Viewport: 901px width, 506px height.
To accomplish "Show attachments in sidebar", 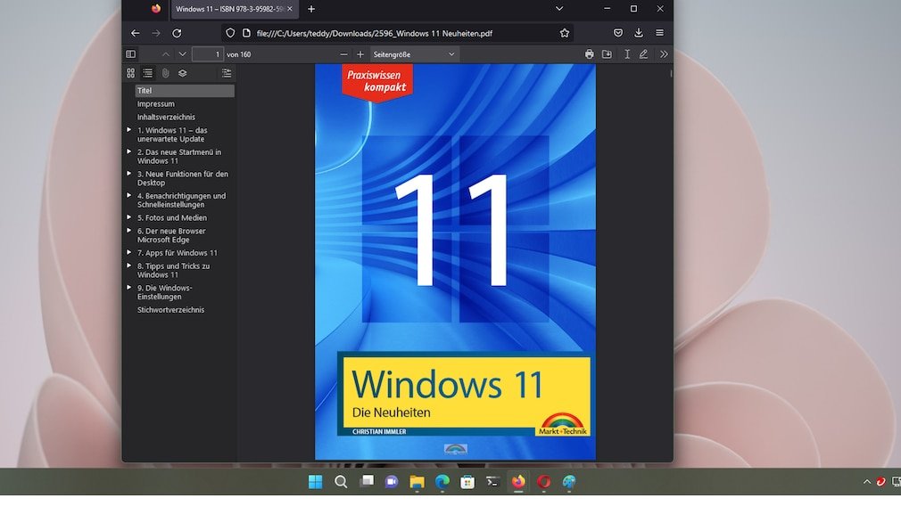I will (166, 73).
